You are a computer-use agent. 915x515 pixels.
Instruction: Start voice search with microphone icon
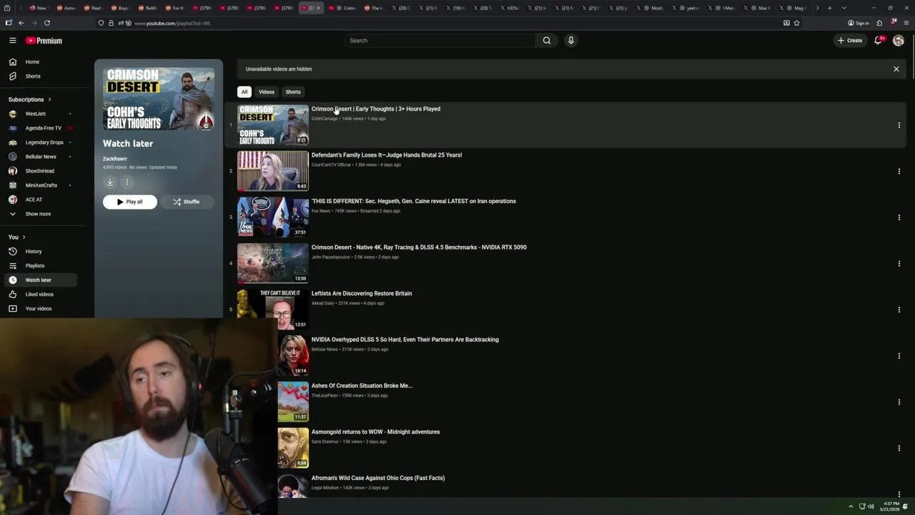click(571, 41)
